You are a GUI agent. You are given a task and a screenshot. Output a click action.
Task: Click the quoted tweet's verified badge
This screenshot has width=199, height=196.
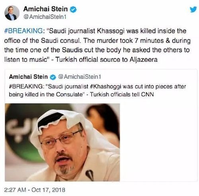[x=53, y=77]
